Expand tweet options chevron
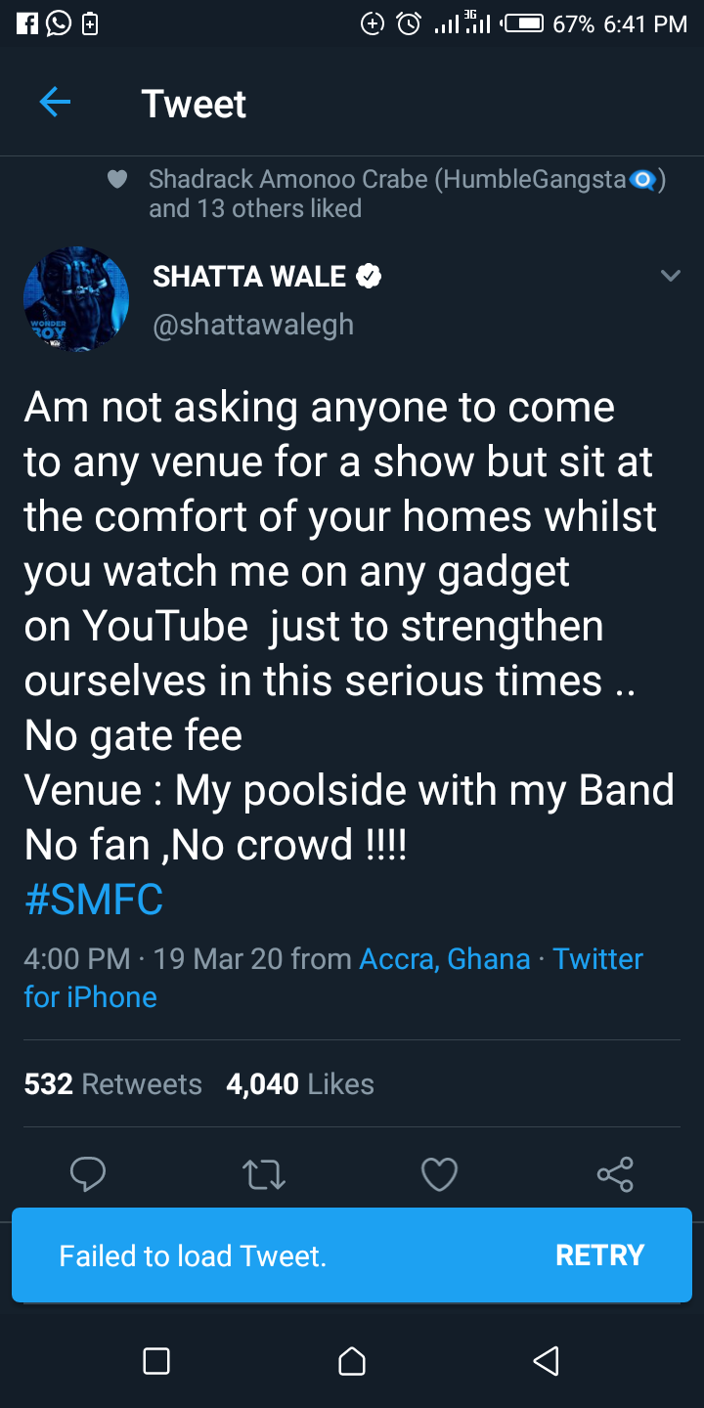This screenshot has height=1408, width=704. (671, 277)
